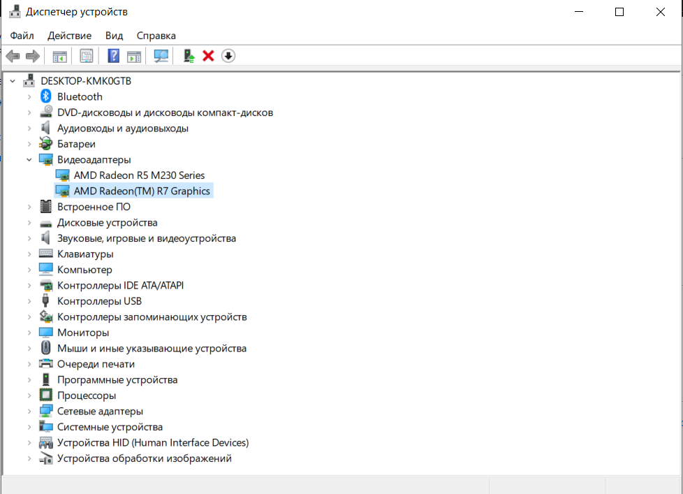Click the Очереди печати printer icon

point(45,363)
